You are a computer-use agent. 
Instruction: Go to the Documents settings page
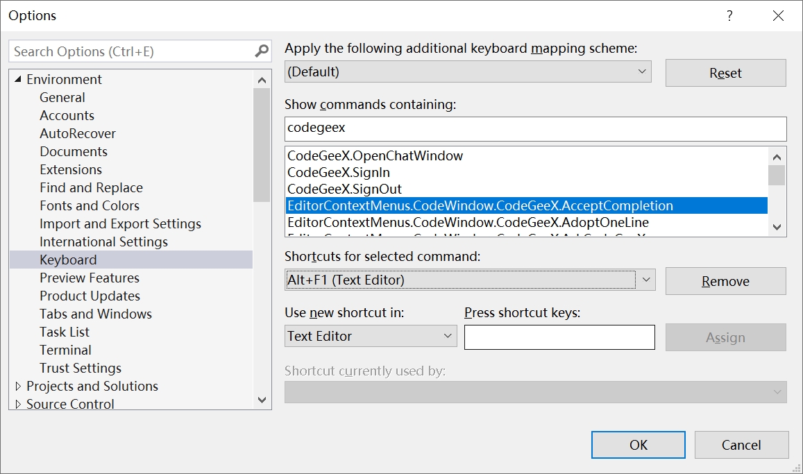coord(74,151)
